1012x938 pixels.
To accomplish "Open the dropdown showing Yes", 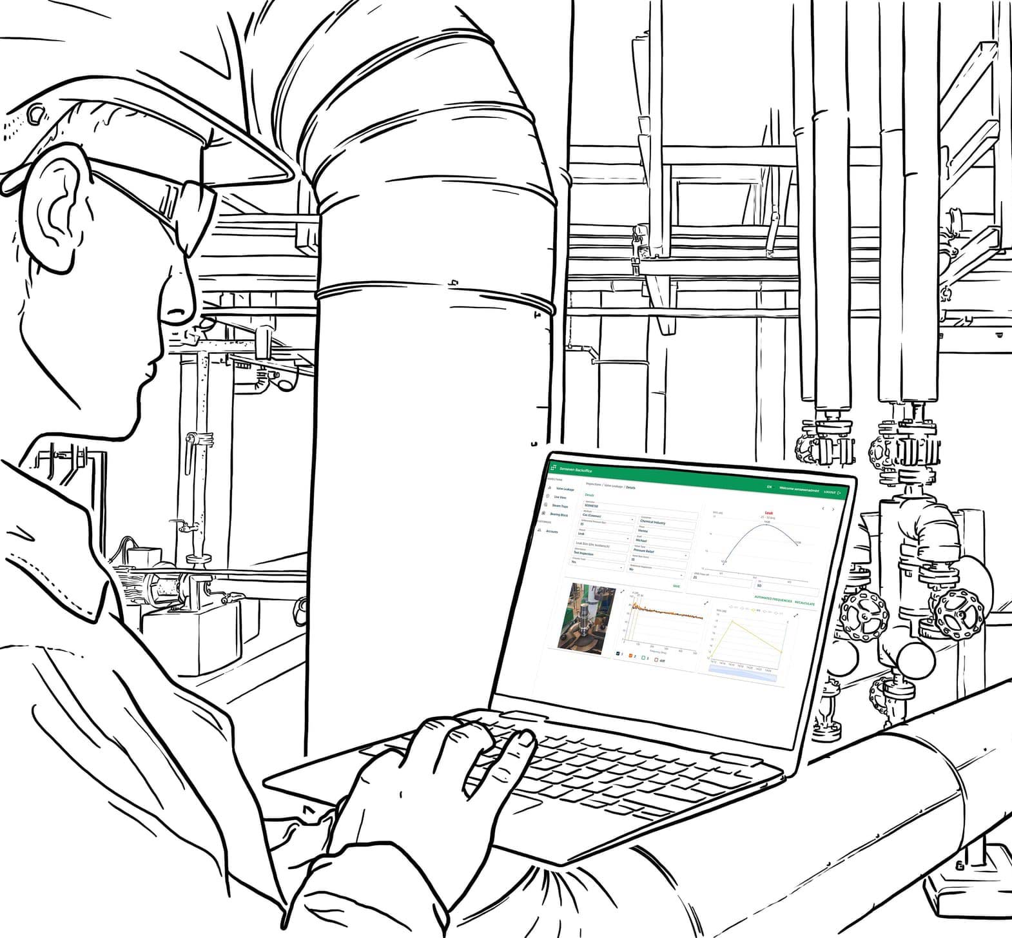I will [x=597, y=564].
